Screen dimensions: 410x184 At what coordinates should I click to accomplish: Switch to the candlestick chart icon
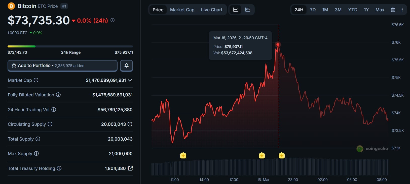click(x=247, y=10)
